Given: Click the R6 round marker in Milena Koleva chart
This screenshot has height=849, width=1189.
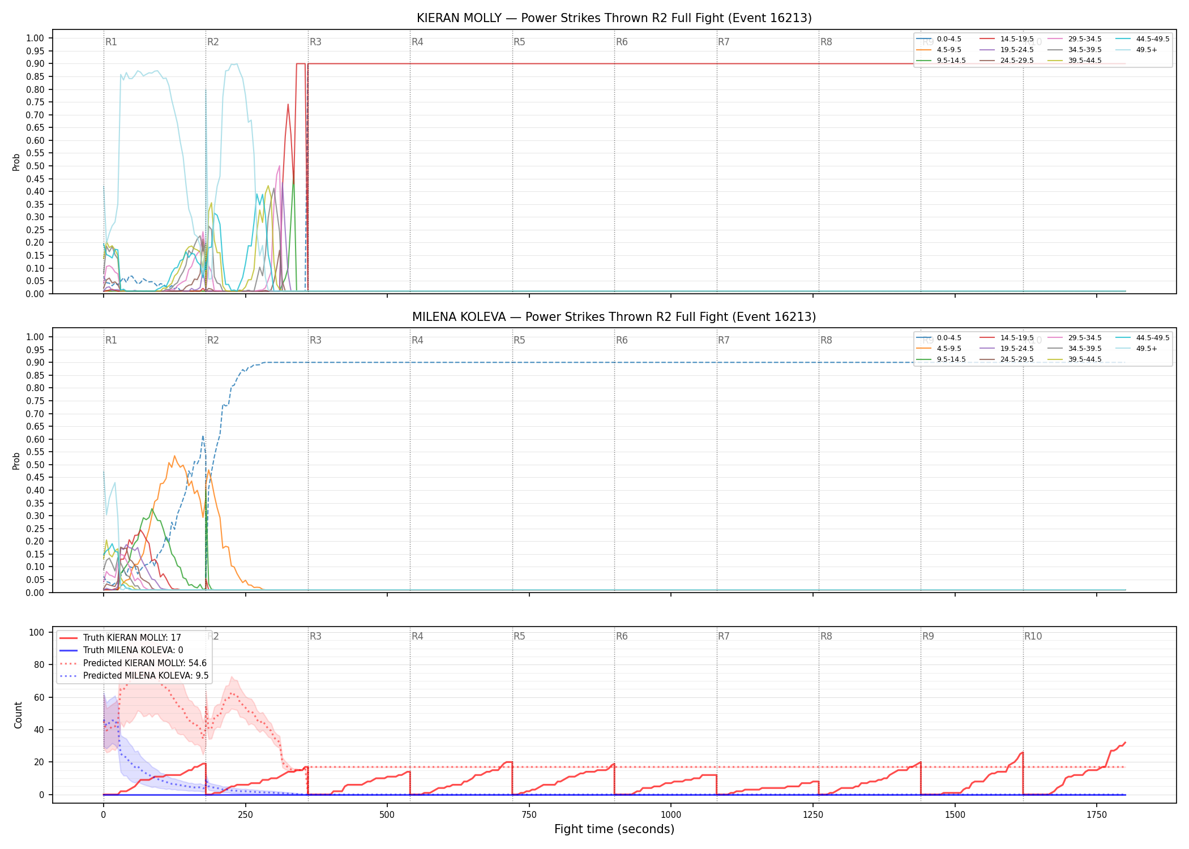Looking at the screenshot, I should point(622,340).
